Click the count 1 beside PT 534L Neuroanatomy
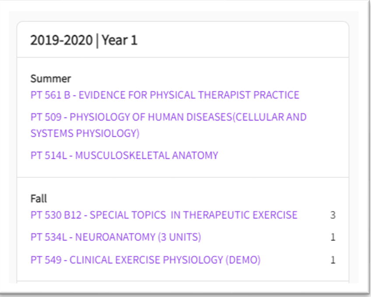This screenshot has height=297, width=371. click(333, 237)
